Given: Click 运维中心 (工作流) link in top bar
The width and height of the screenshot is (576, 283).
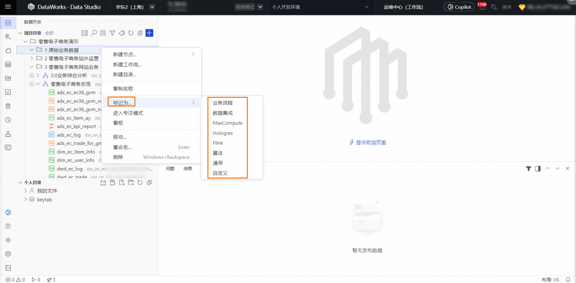Looking at the screenshot, I should coord(403,7).
